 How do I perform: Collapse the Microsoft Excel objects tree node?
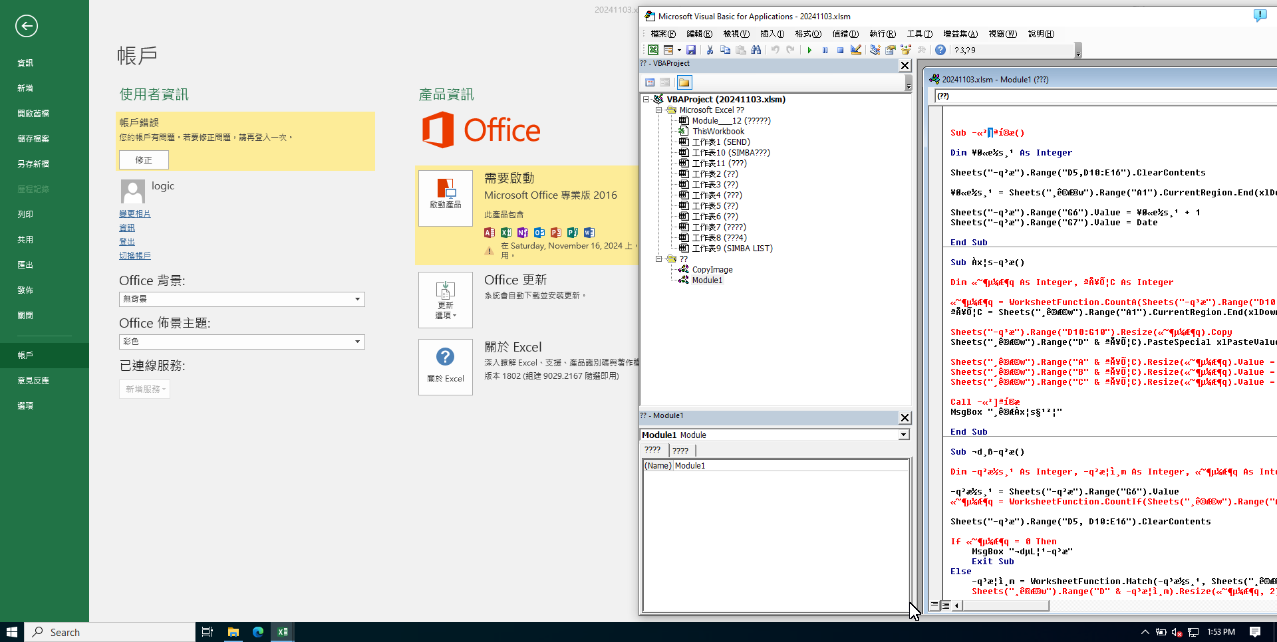tap(658, 110)
